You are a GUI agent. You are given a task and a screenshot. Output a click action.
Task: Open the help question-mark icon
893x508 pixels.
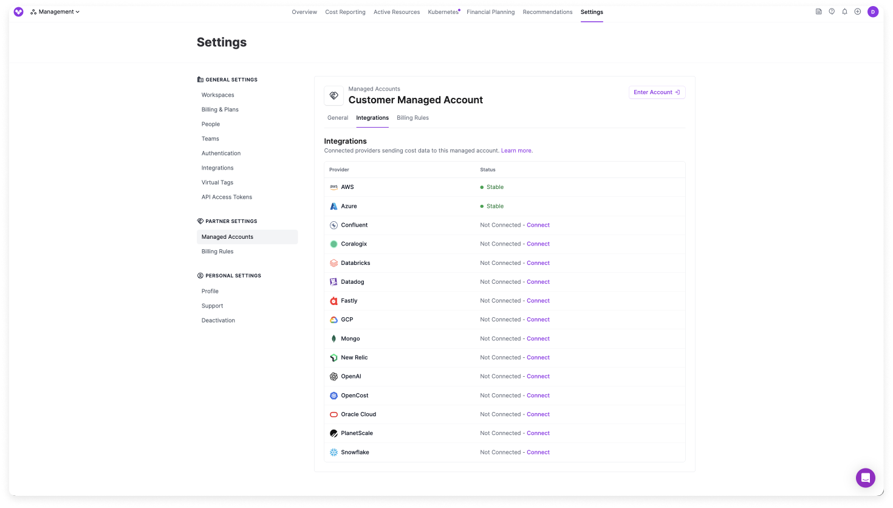point(832,12)
